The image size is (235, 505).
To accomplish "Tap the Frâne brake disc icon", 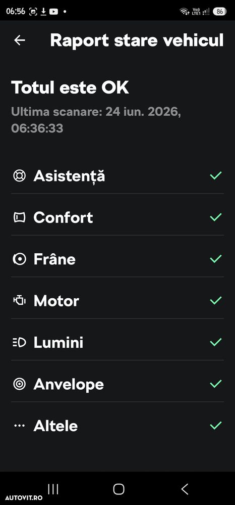I will pyautogui.click(x=19, y=259).
